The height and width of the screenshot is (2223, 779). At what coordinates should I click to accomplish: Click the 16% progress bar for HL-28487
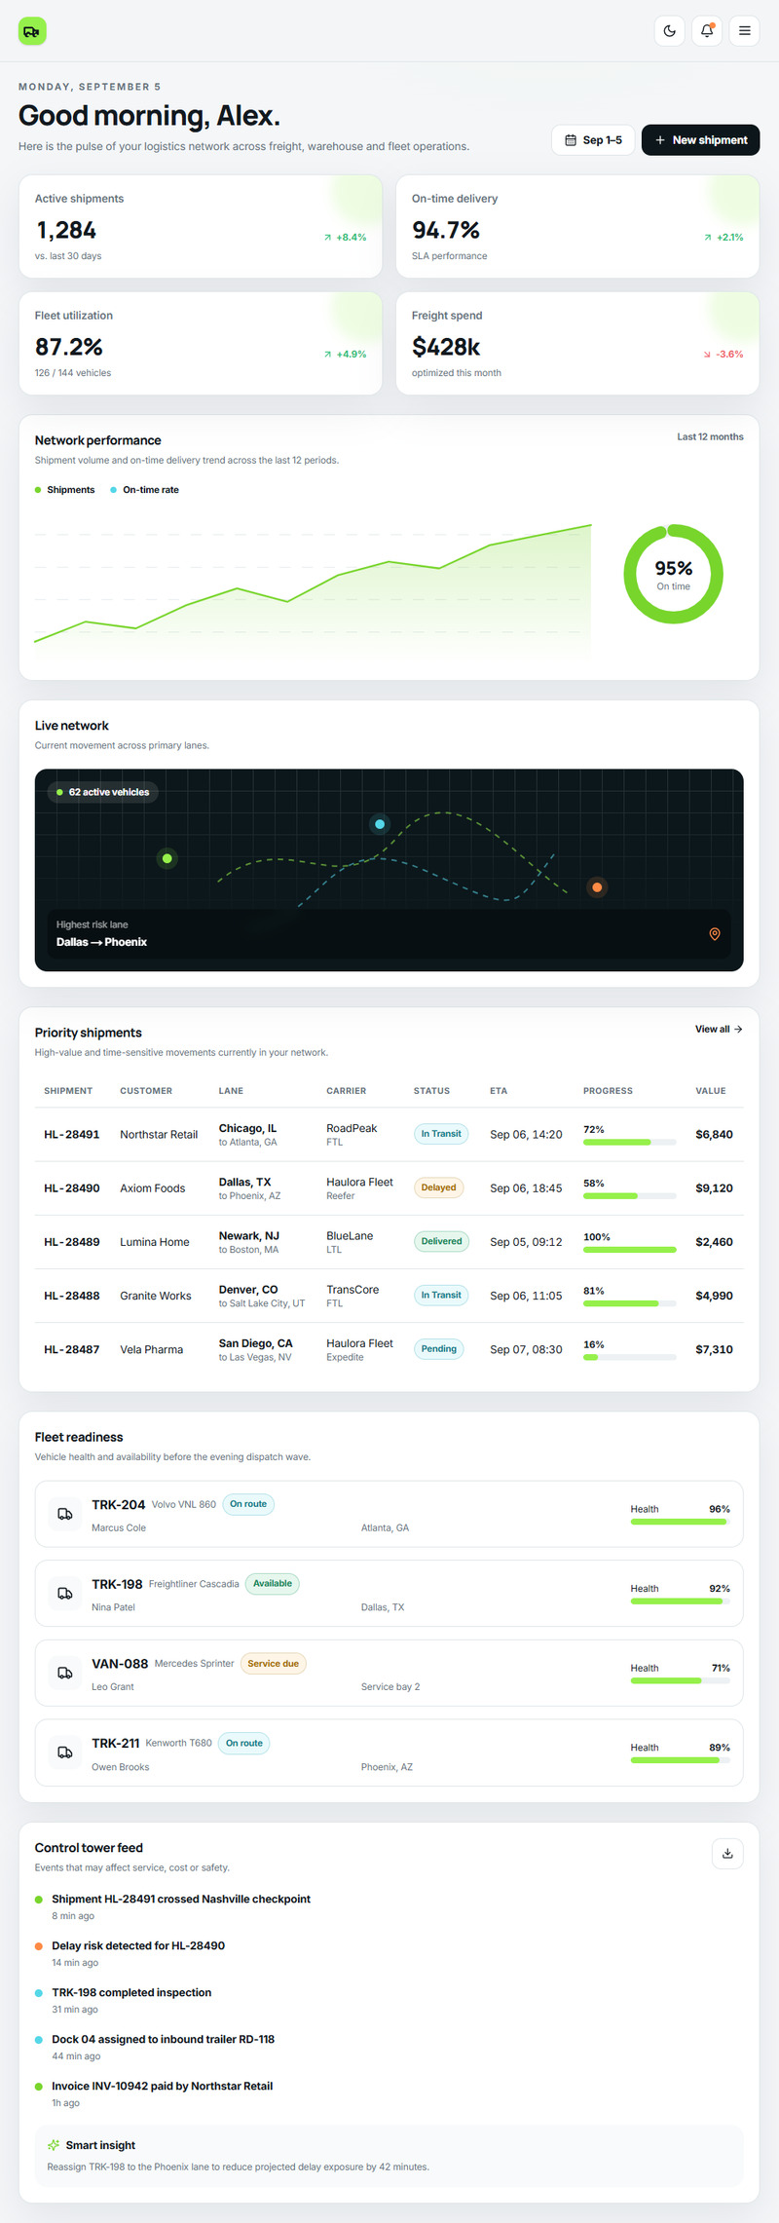click(x=630, y=1357)
